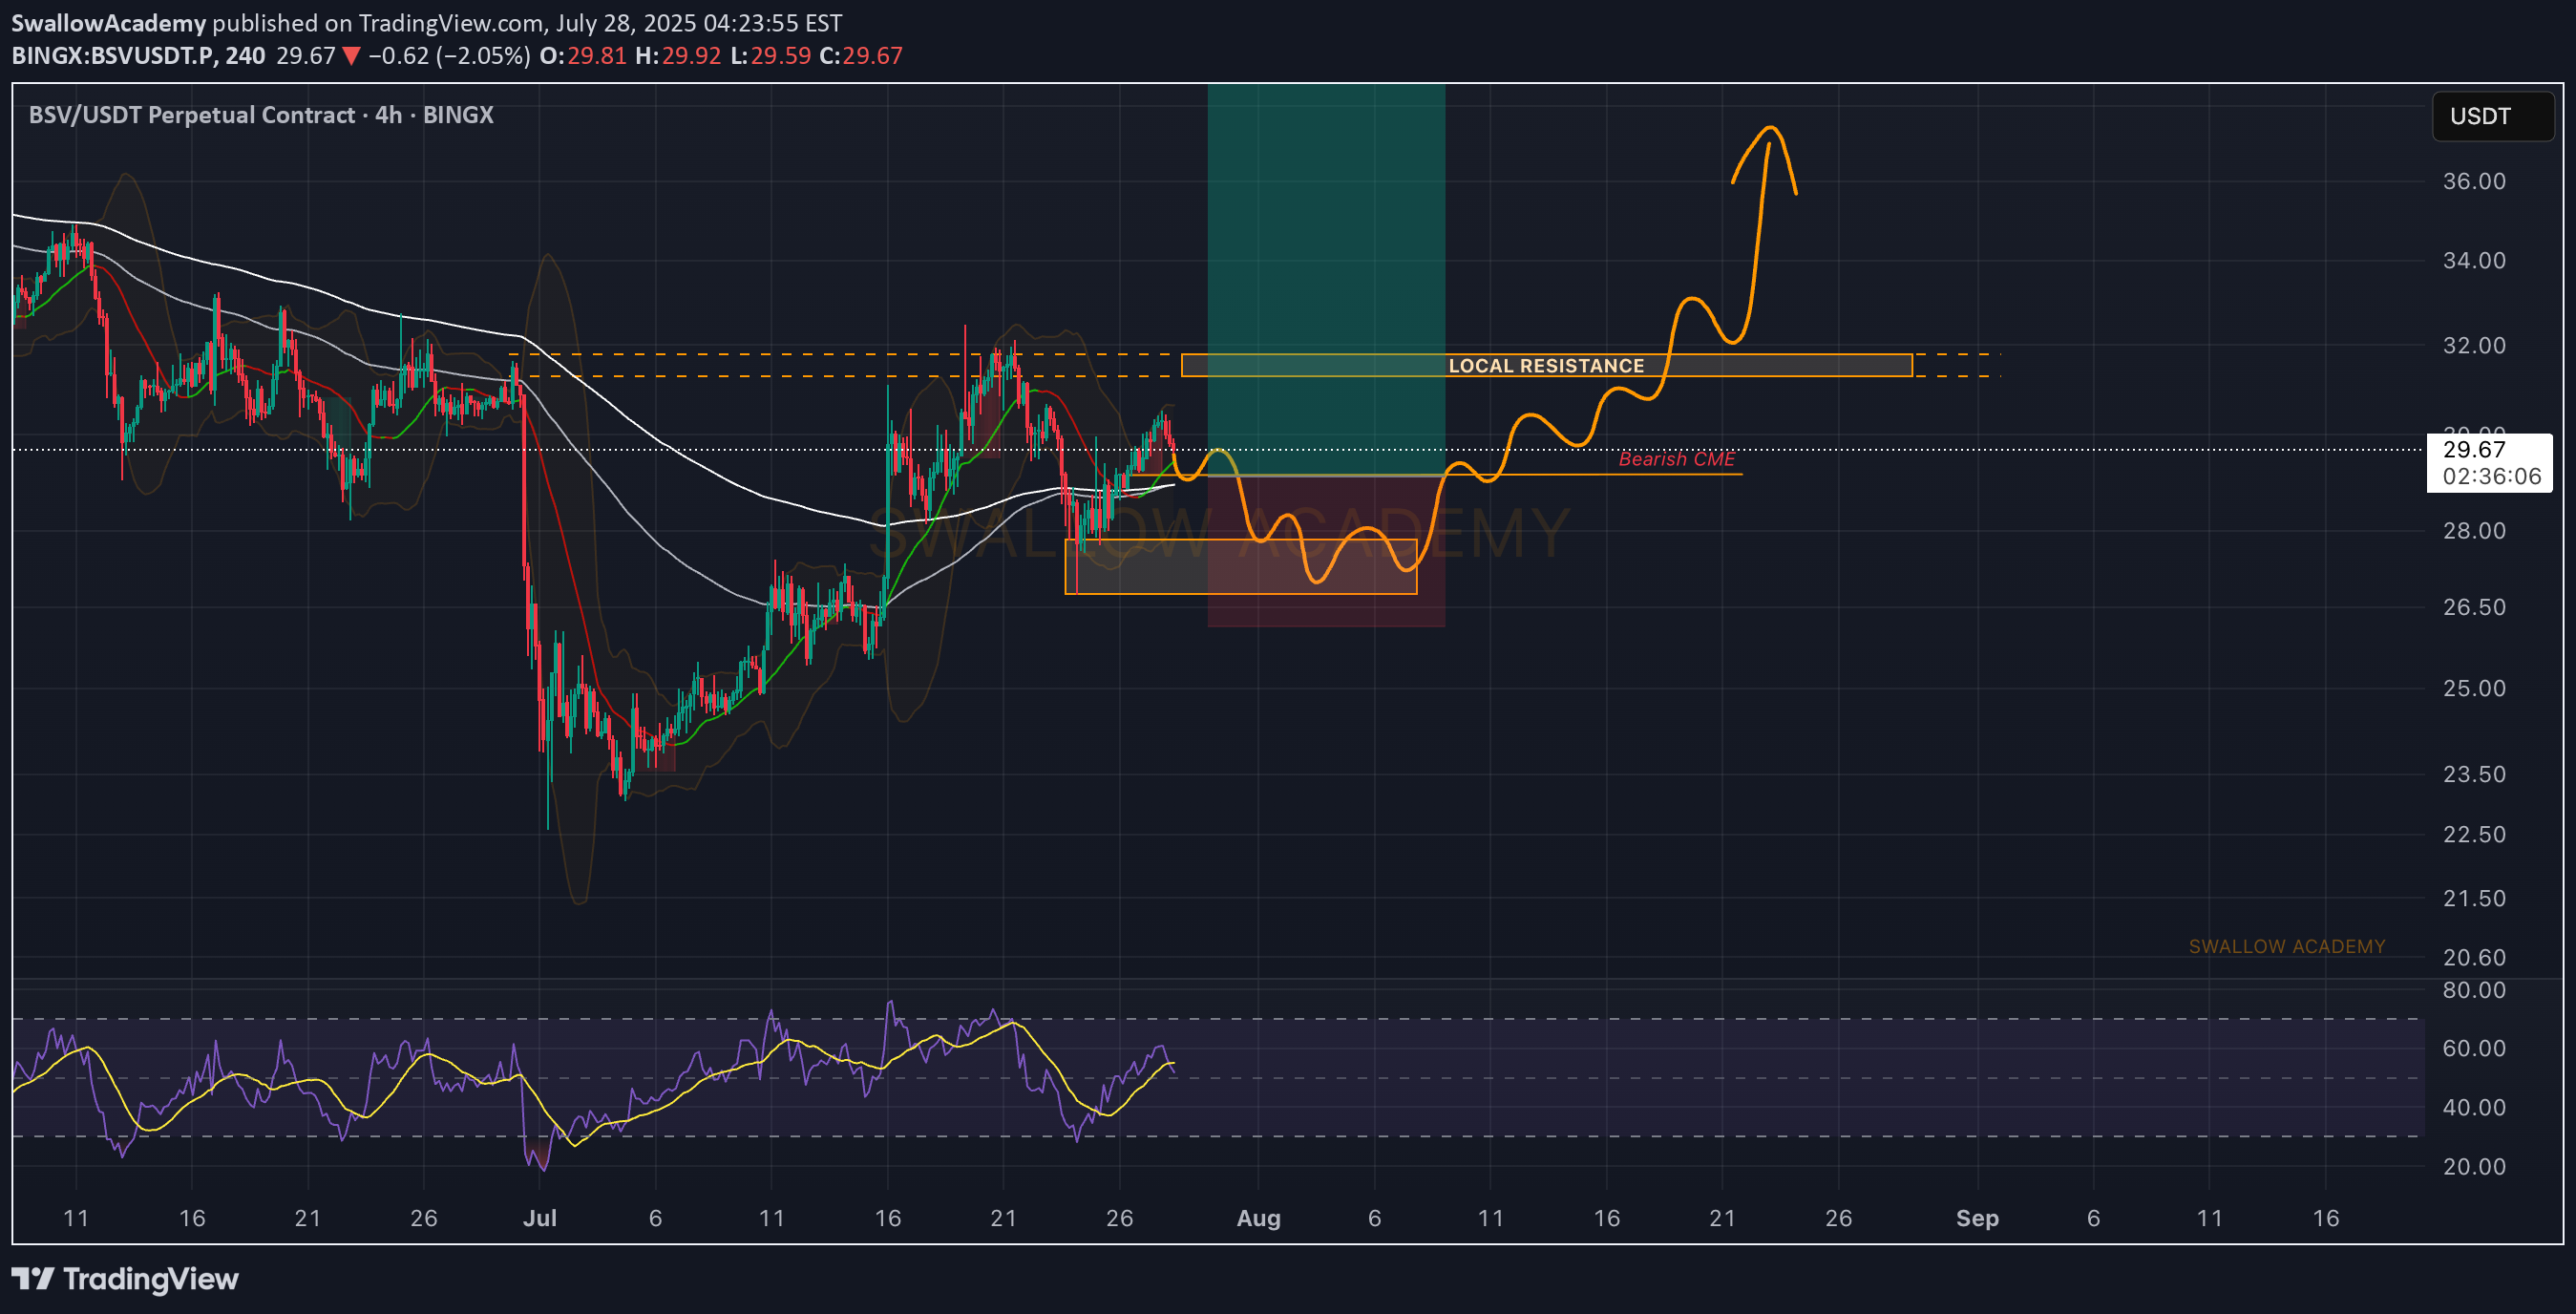
Task: Click the 22.50 price axis label
Action: point(2474,834)
